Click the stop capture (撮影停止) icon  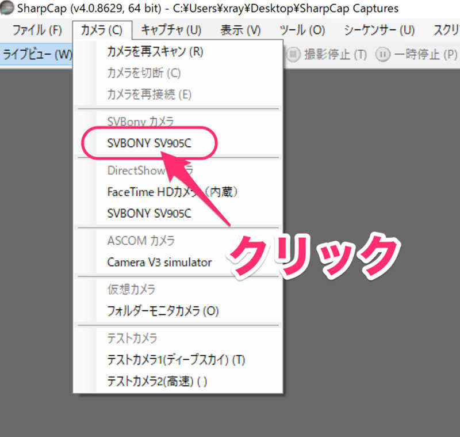click(293, 55)
